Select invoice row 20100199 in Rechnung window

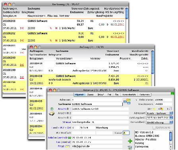coord(14,73)
